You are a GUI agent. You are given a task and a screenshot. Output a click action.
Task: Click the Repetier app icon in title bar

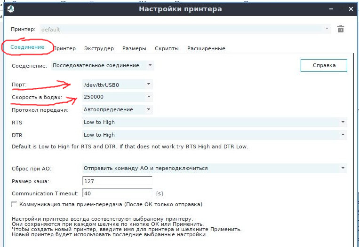pyautogui.click(x=10, y=9)
